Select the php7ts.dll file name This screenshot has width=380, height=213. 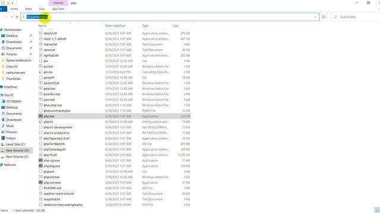click(50, 155)
